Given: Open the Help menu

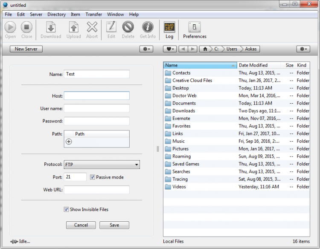Looking at the screenshot, I should pos(134,14).
